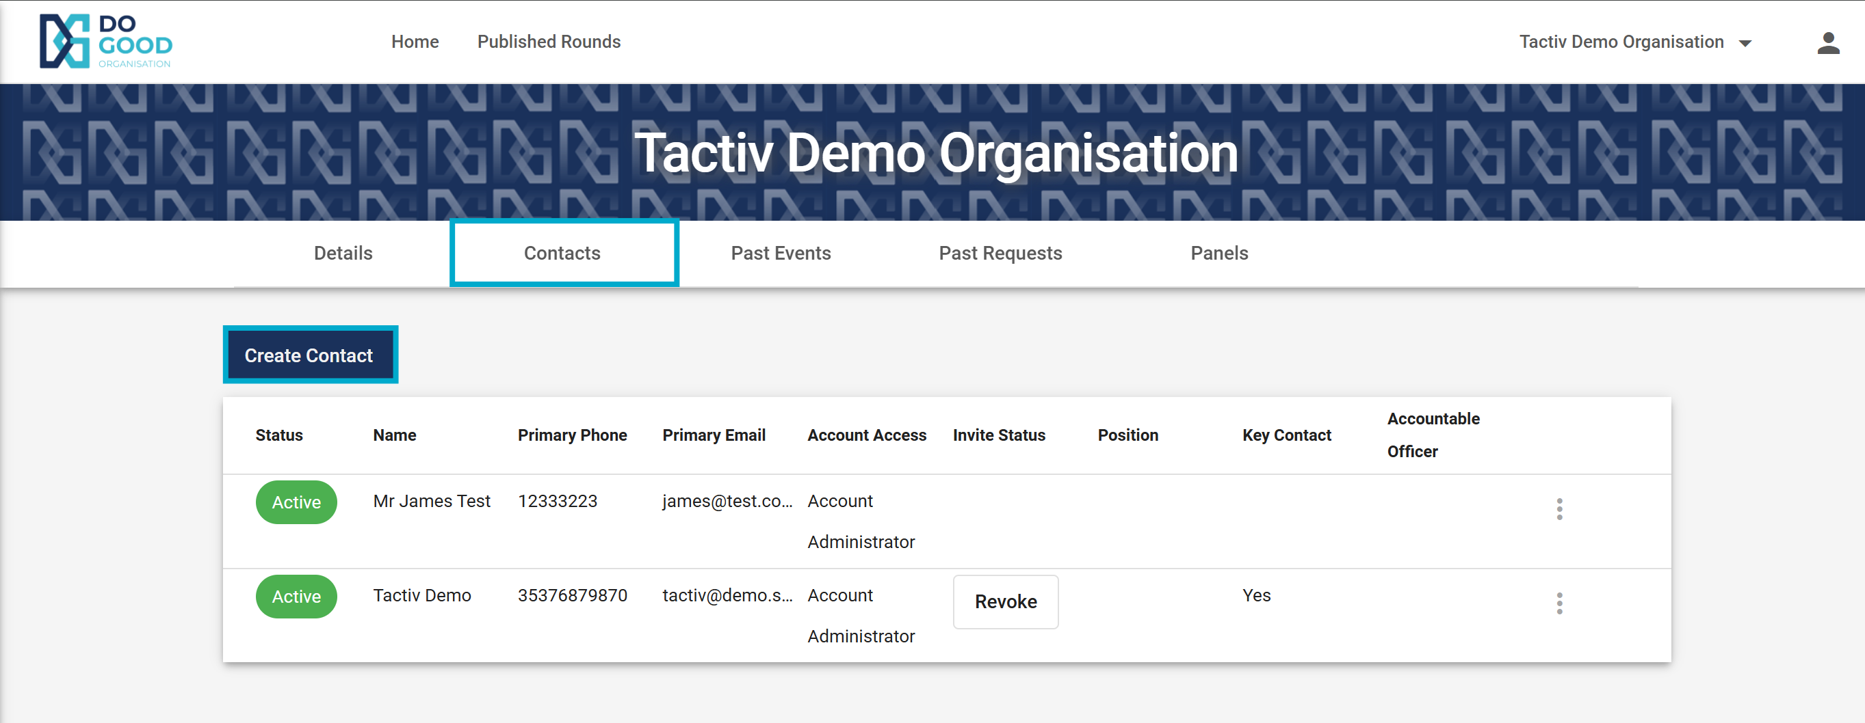
Task: Click Account Administrator in the James Test row
Action: pyautogui.click(x=861, y=521)
